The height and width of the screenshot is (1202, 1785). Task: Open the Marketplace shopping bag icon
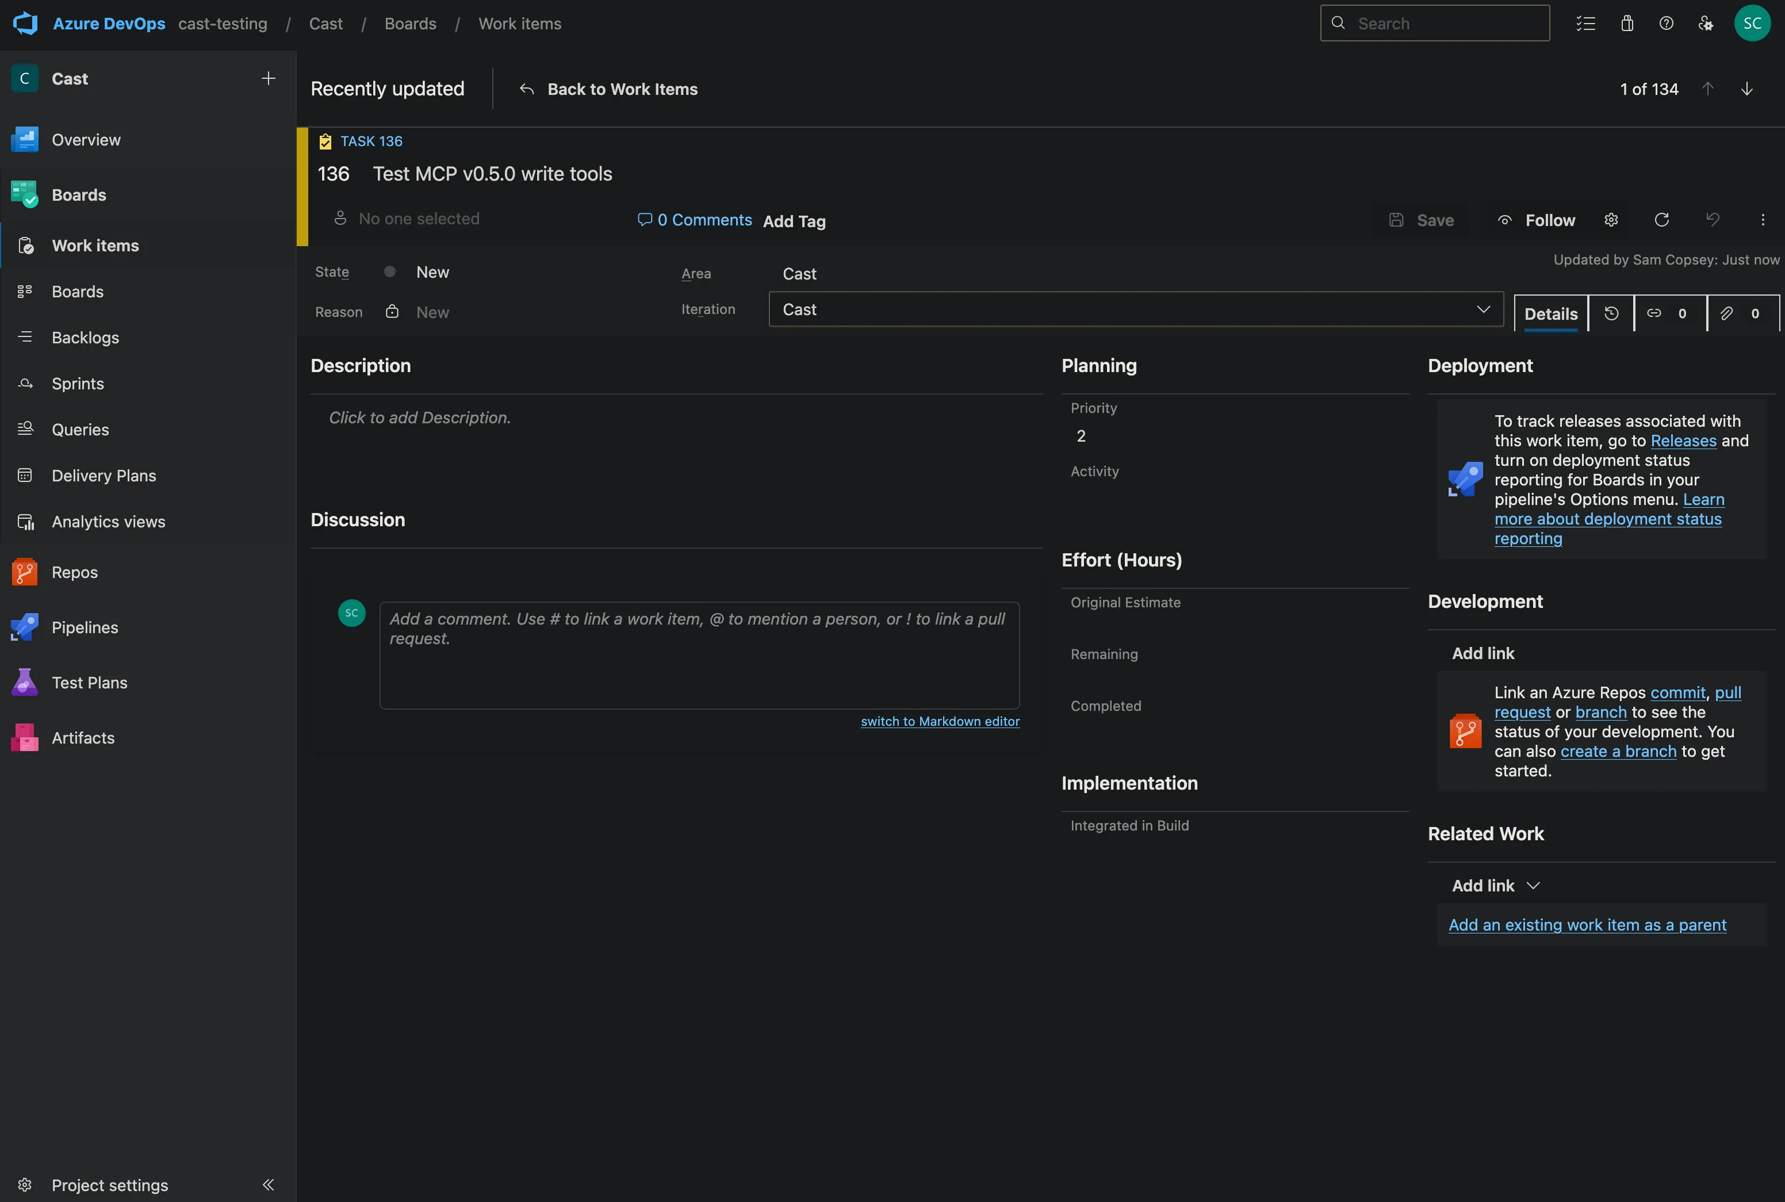click(x=1626, y=23)
